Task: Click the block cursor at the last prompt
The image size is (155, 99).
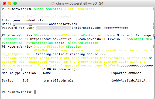Action: [35, 92]
